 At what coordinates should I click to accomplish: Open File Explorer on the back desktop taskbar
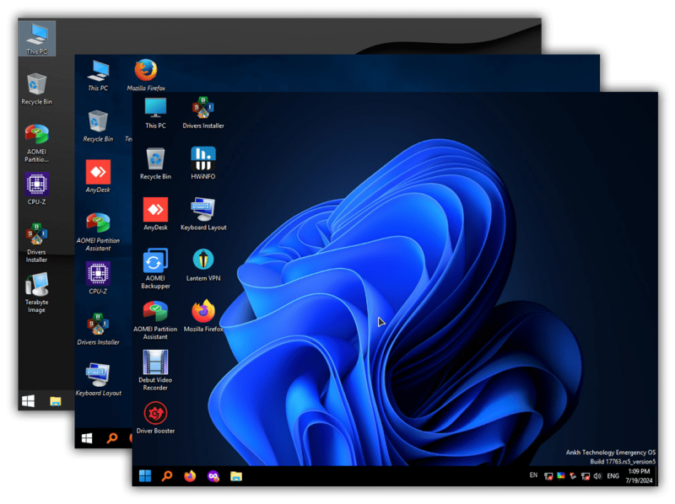tap(55, 400)
